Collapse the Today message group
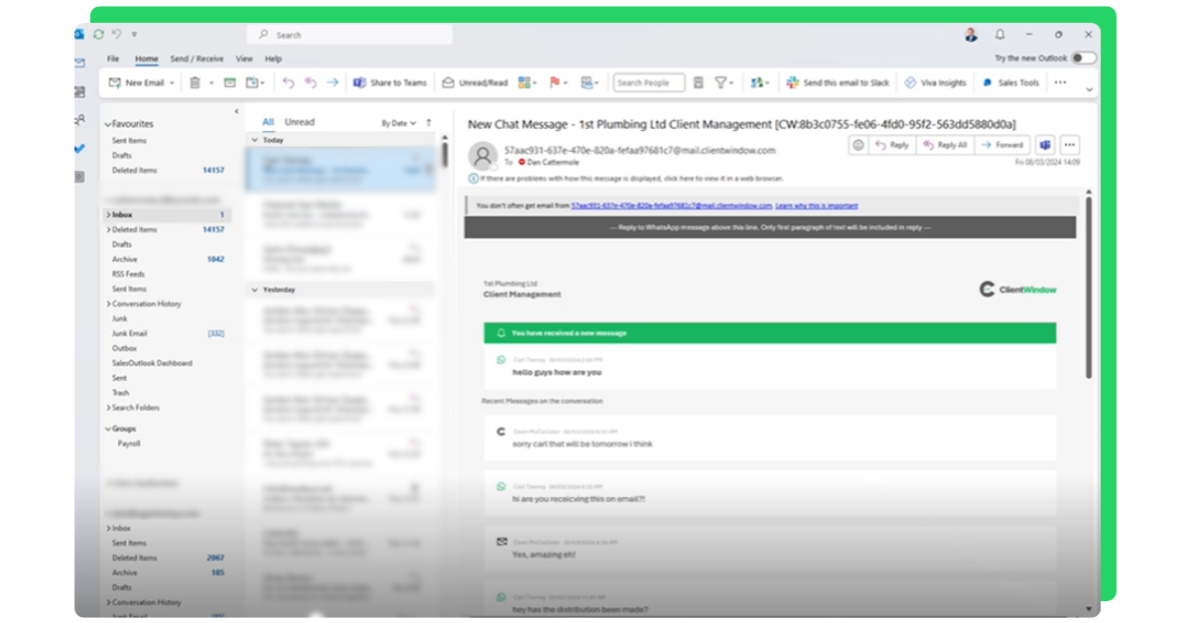 pos(254,140)
